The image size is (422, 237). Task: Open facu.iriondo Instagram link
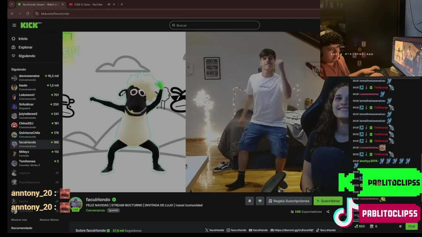pyautogui.click(x=236, y=230)
